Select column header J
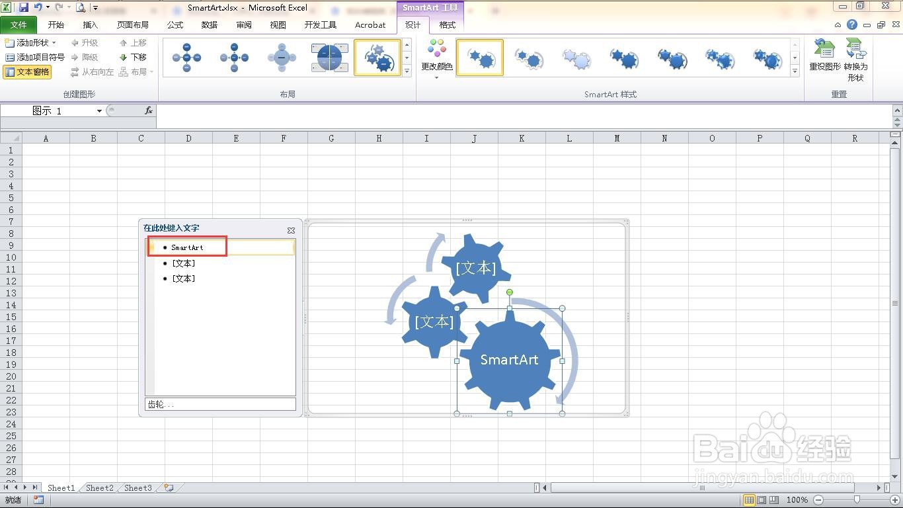The height and width of the screenshot is (508, 903). click(474, 138)
